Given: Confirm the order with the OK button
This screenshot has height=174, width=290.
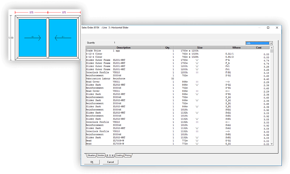Looking at the screenshot, I should pyautogui.click(x=92, y=162).
